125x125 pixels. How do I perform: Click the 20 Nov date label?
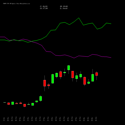(56, 119)
